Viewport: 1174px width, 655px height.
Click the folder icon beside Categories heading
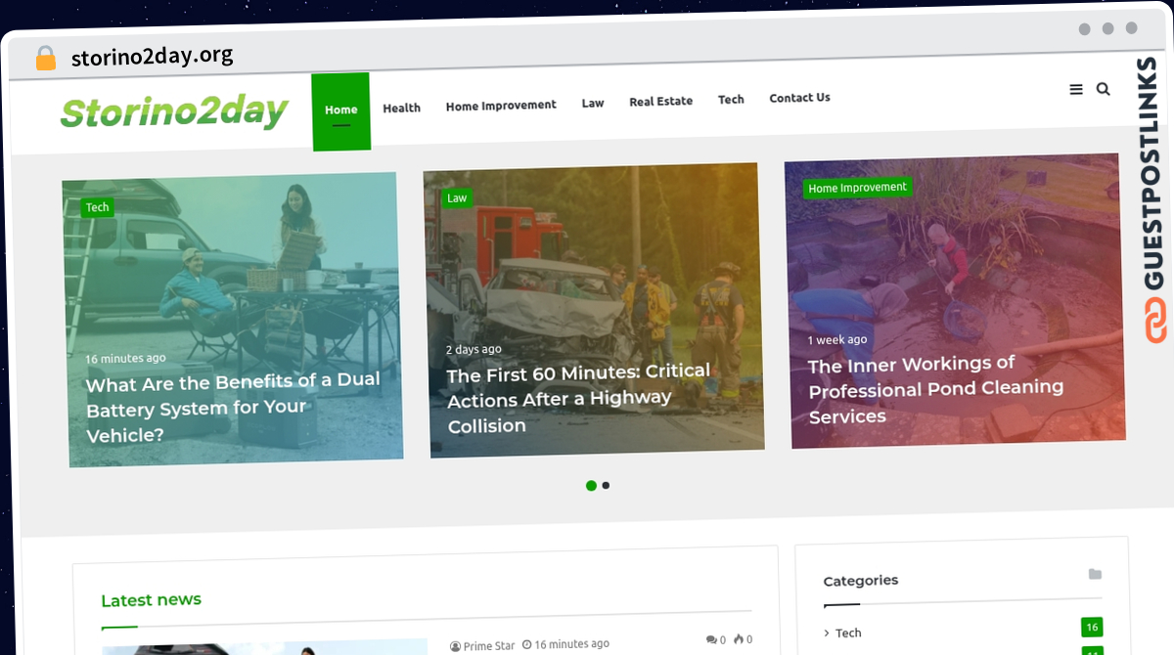(x=1095, y=574)
